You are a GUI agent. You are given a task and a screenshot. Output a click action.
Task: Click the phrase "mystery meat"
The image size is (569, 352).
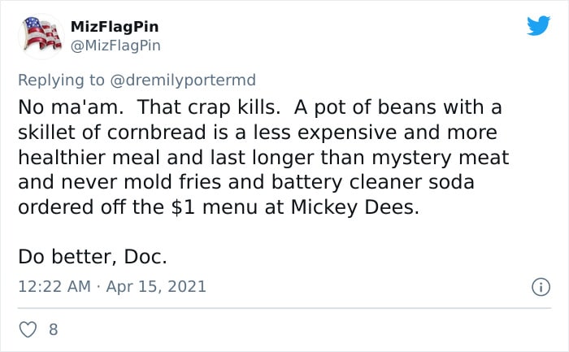(x=441, y=158)
